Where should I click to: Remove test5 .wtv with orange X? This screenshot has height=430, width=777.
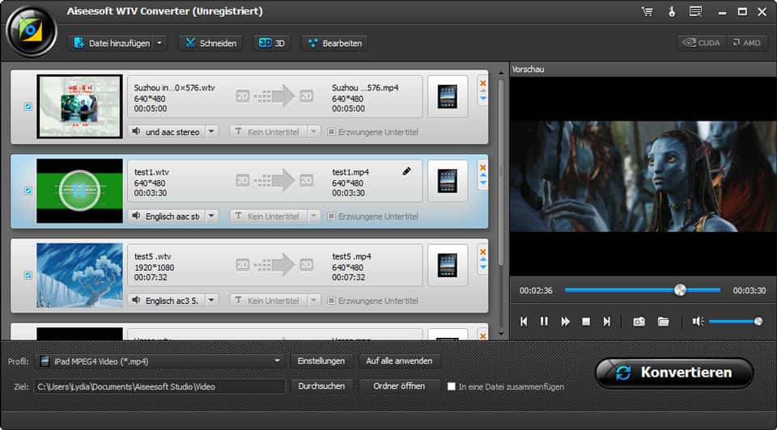[482, 252]
